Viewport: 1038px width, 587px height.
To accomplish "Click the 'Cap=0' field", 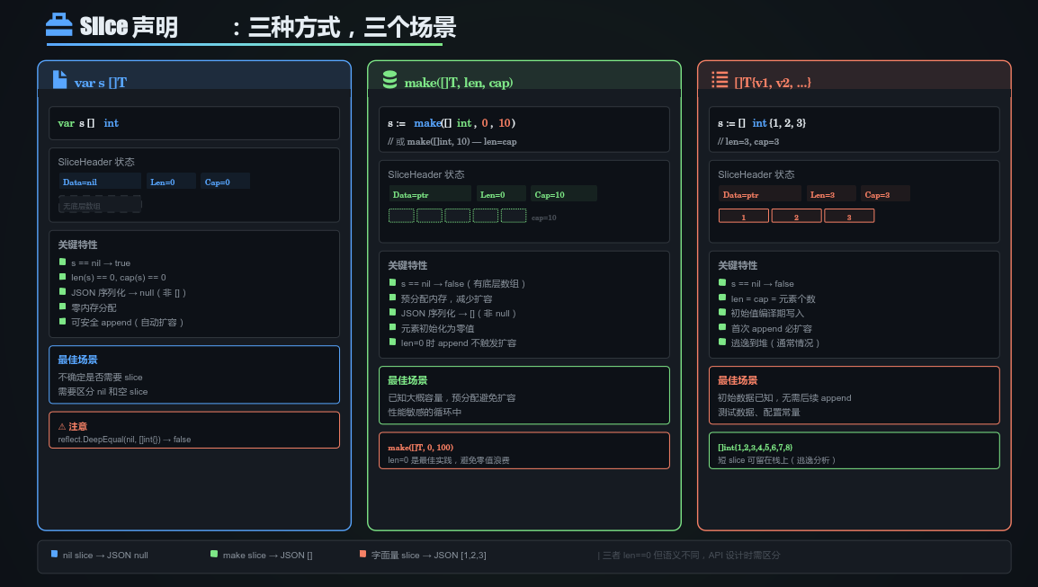I will pyautogui.click(x=225, y=182).
